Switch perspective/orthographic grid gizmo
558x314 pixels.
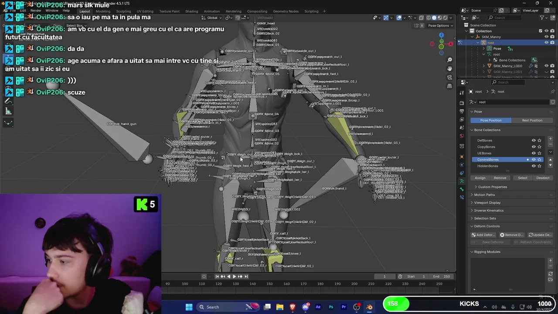(449, 86)
